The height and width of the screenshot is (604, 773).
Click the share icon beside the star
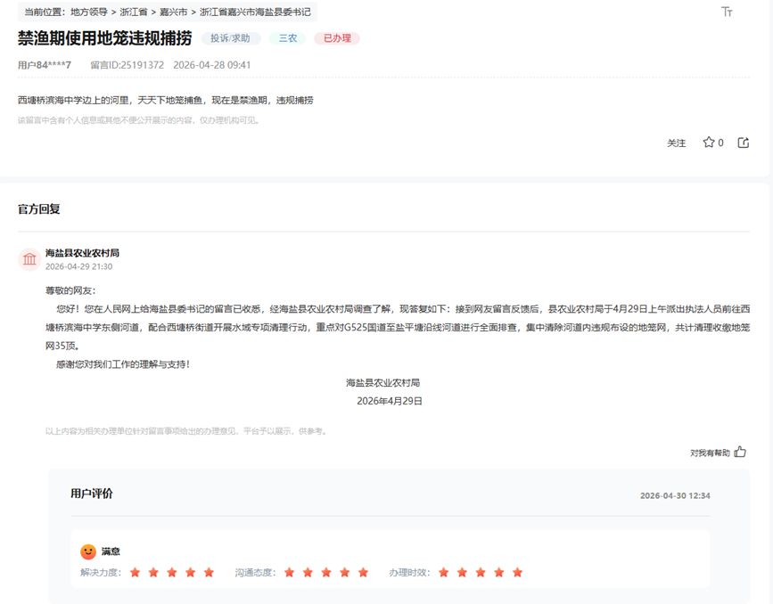click(x=744, y=143)
